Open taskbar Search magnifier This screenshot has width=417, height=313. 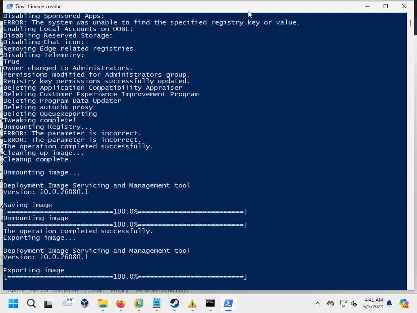tap(31, 303)
